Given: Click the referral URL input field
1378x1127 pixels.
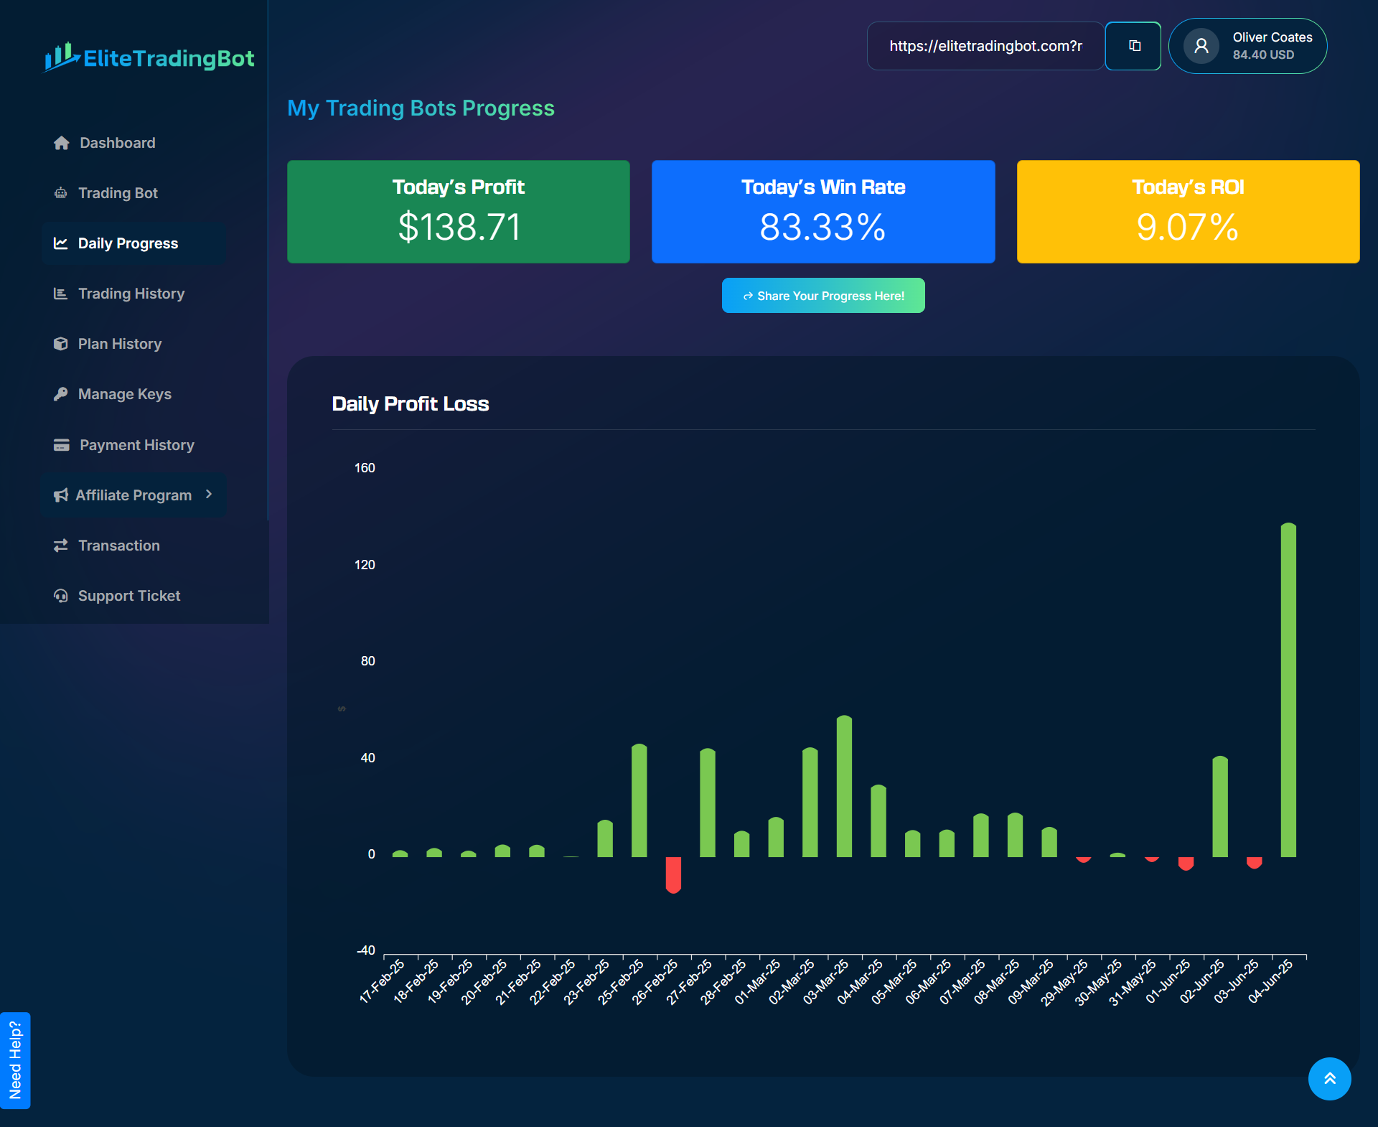Looking at the screenshot, I should click(985, 46).
